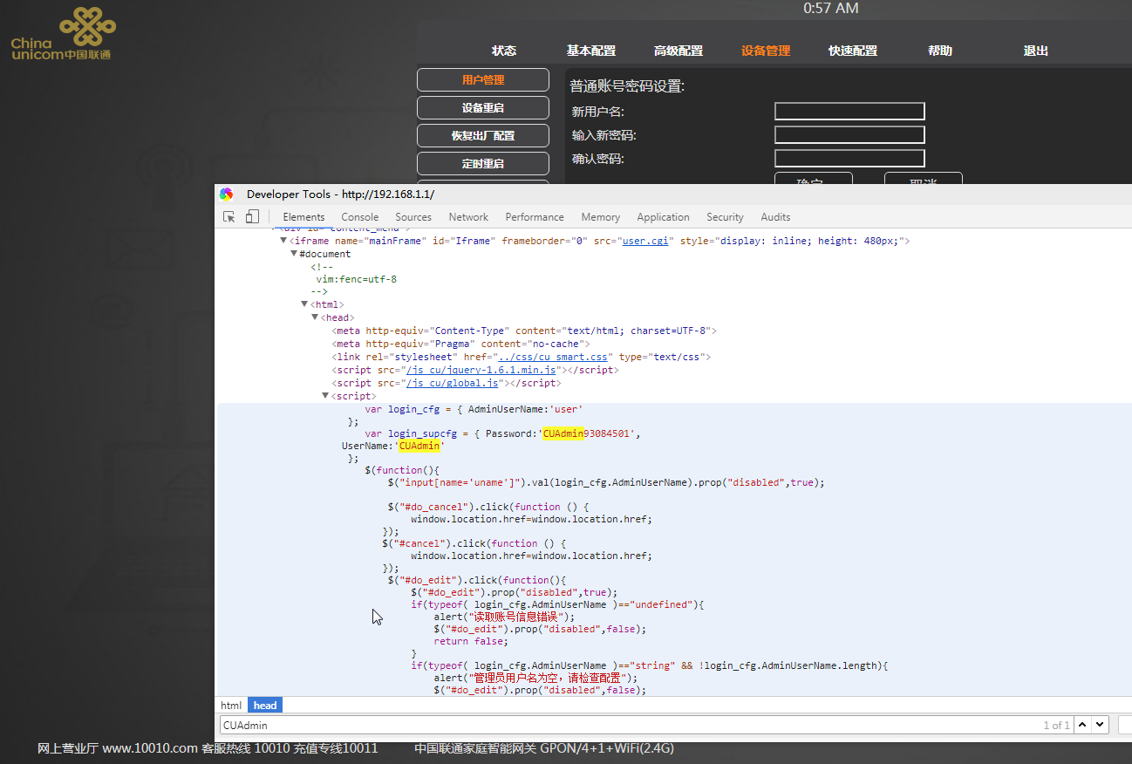Open the user.cgi iframe src link
Viewport: 1132px width, 764px height.
tap(645, 241)
